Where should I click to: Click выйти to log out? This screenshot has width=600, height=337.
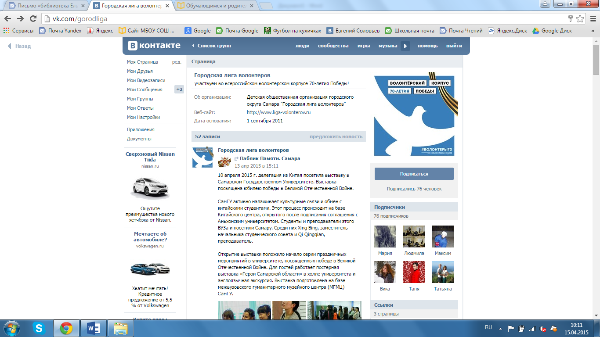click(x=454, y=46)
